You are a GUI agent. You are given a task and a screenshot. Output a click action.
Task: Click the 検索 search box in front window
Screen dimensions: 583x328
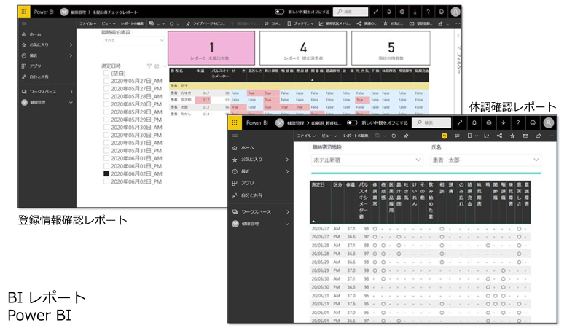[x=431, y=122]
